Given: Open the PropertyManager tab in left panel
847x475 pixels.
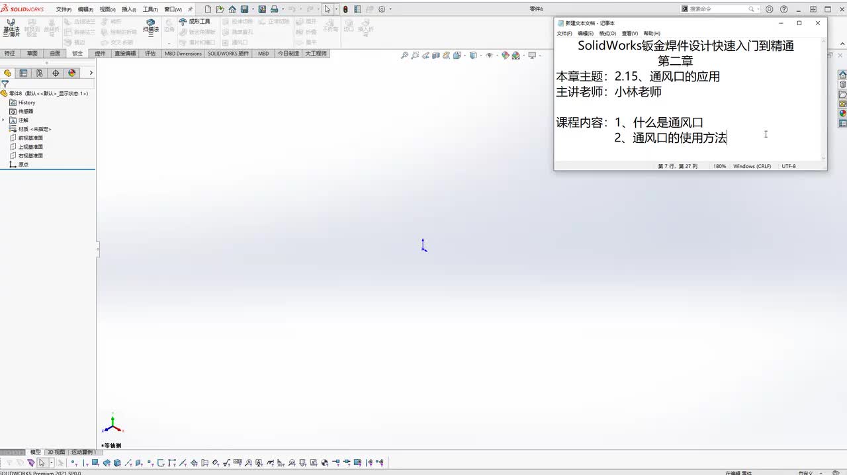Looking at the screenshot, I should 23,73.
